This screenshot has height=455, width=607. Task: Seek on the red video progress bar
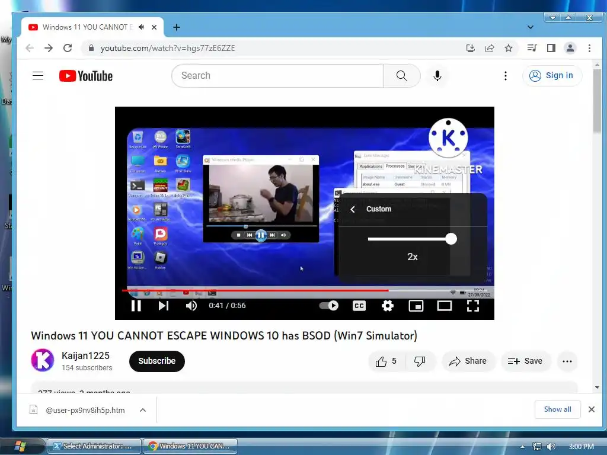click(x=305, y=290)
